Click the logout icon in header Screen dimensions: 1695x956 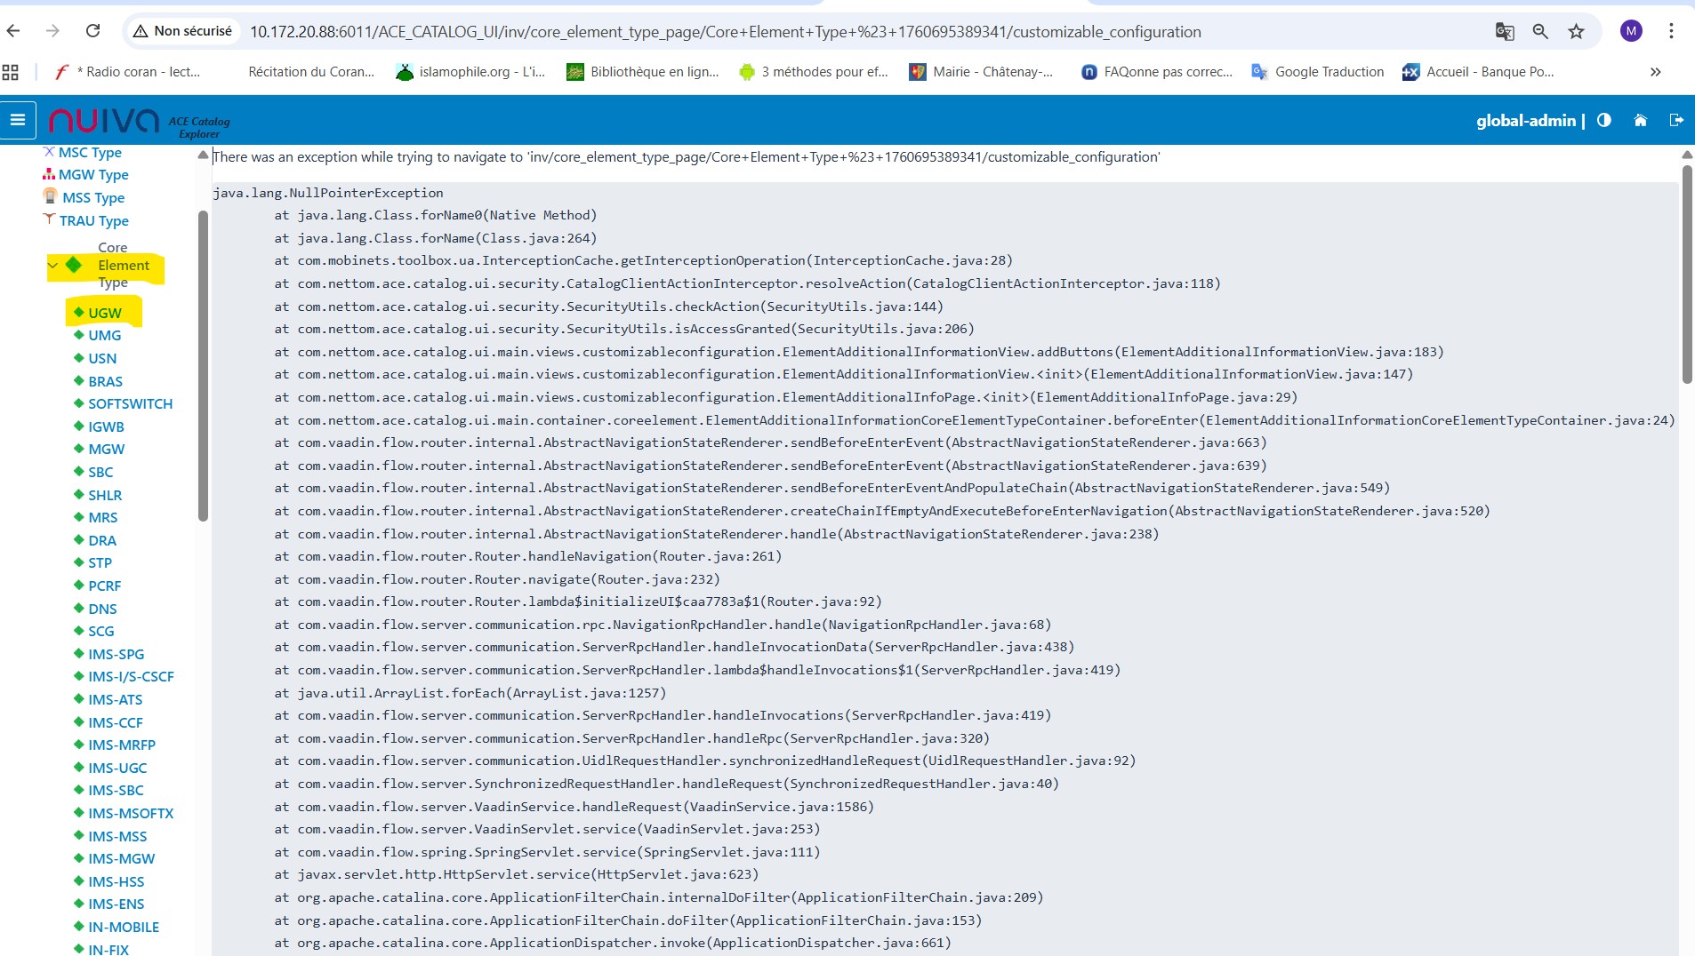click(1676, 120)
